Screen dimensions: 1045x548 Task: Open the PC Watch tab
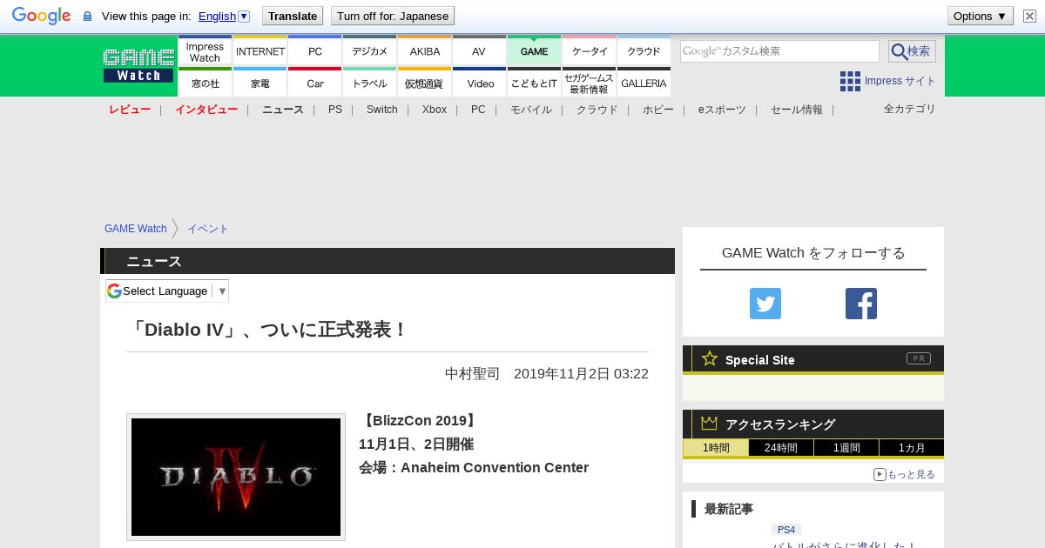[x=315, y=51]
